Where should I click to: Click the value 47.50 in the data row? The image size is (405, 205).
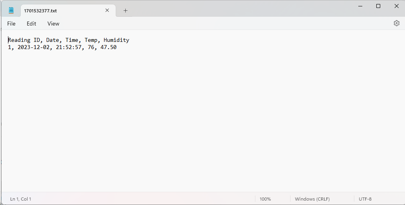(109, 47)
